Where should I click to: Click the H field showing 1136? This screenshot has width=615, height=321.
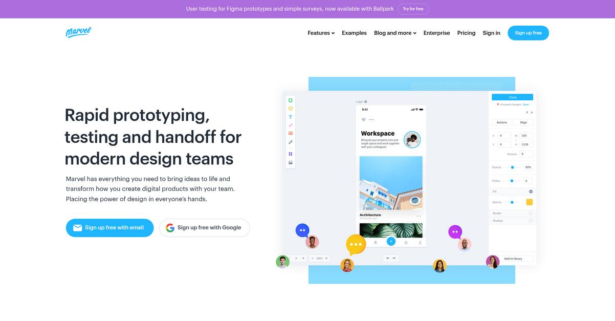tap(526, 144)
